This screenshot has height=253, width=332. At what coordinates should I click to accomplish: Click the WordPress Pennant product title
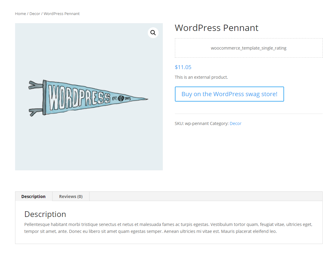pos(217,28)
